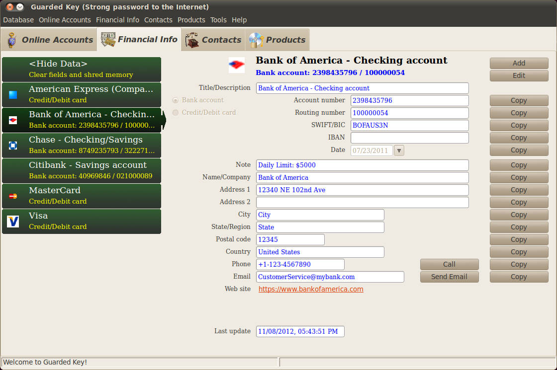The height and width of the screenshot is (370, 557).
Task: Copy the Address 1 value
Action: [x=519, y=190]
